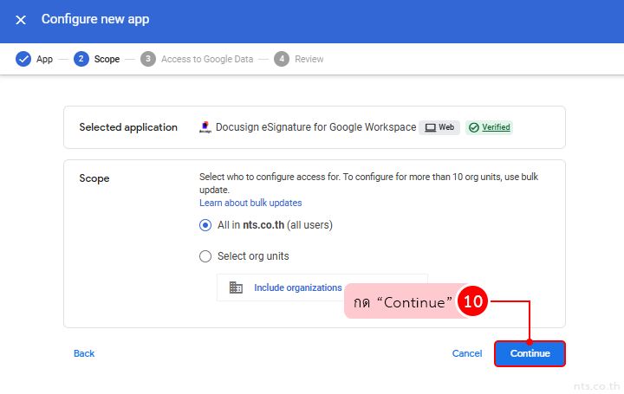The width and height of the screenshot is (624, 394).
Task: Return to the App step label
Action: pos(44,59)
